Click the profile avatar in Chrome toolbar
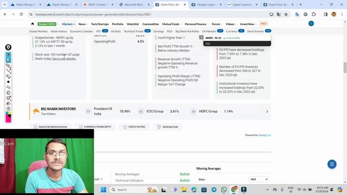Screen dimensions: 347x195 point(334,15)
